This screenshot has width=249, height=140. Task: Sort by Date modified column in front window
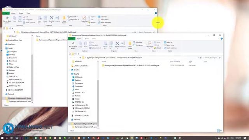click(175, 61)
